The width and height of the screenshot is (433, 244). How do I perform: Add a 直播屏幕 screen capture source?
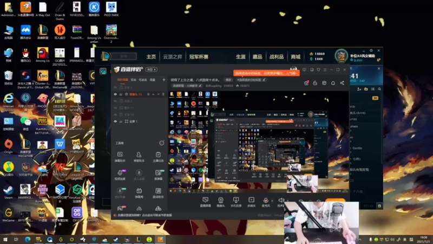pyautogui.click(x=205, y=202)
